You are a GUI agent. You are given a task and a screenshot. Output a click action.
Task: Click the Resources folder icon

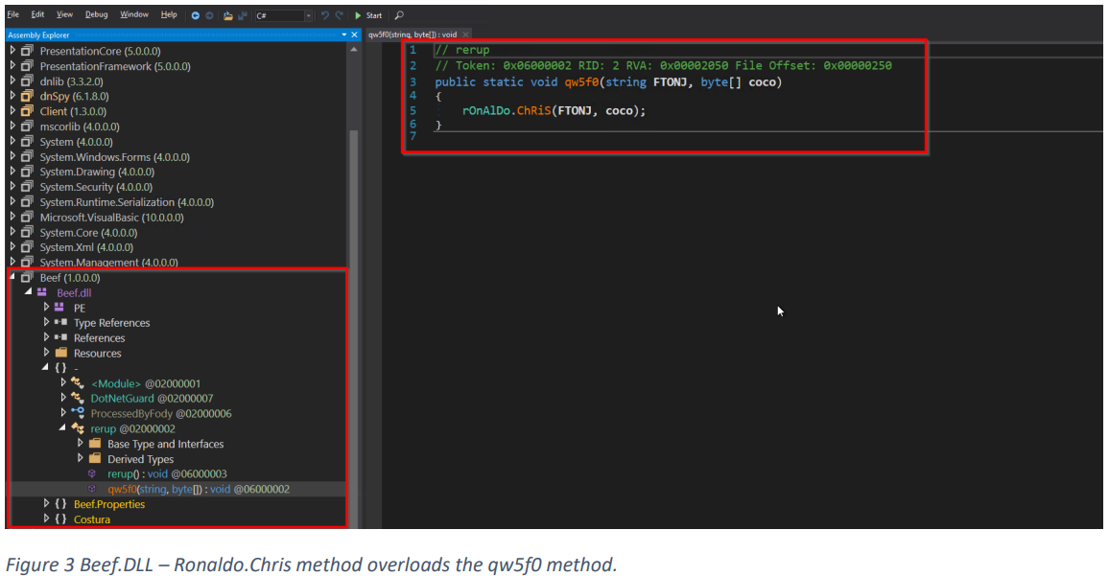pyautogui.click(x=60, y=353)
